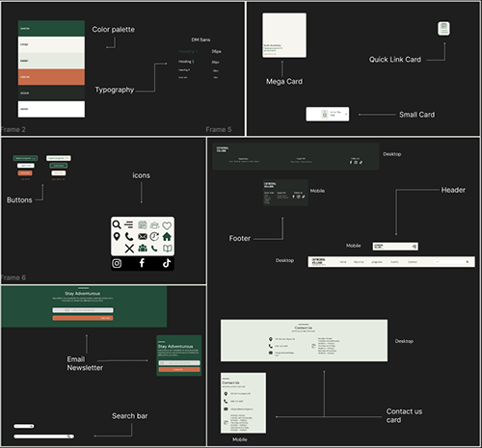Click the clock icon in the desktop contact card
The width and height of the screenshot is (482, 448).
(313, 346)
